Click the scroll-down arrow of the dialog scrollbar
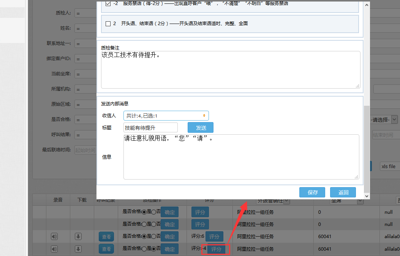 tap(367, 196)
